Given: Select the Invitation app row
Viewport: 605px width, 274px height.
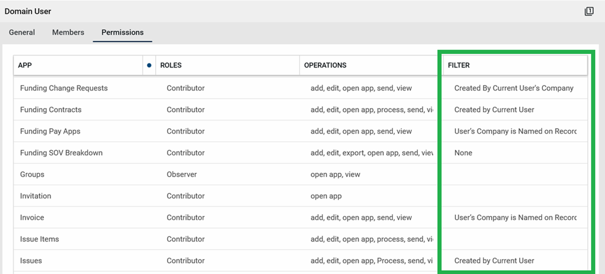Looking at the screenshot, I should point(35,196).
